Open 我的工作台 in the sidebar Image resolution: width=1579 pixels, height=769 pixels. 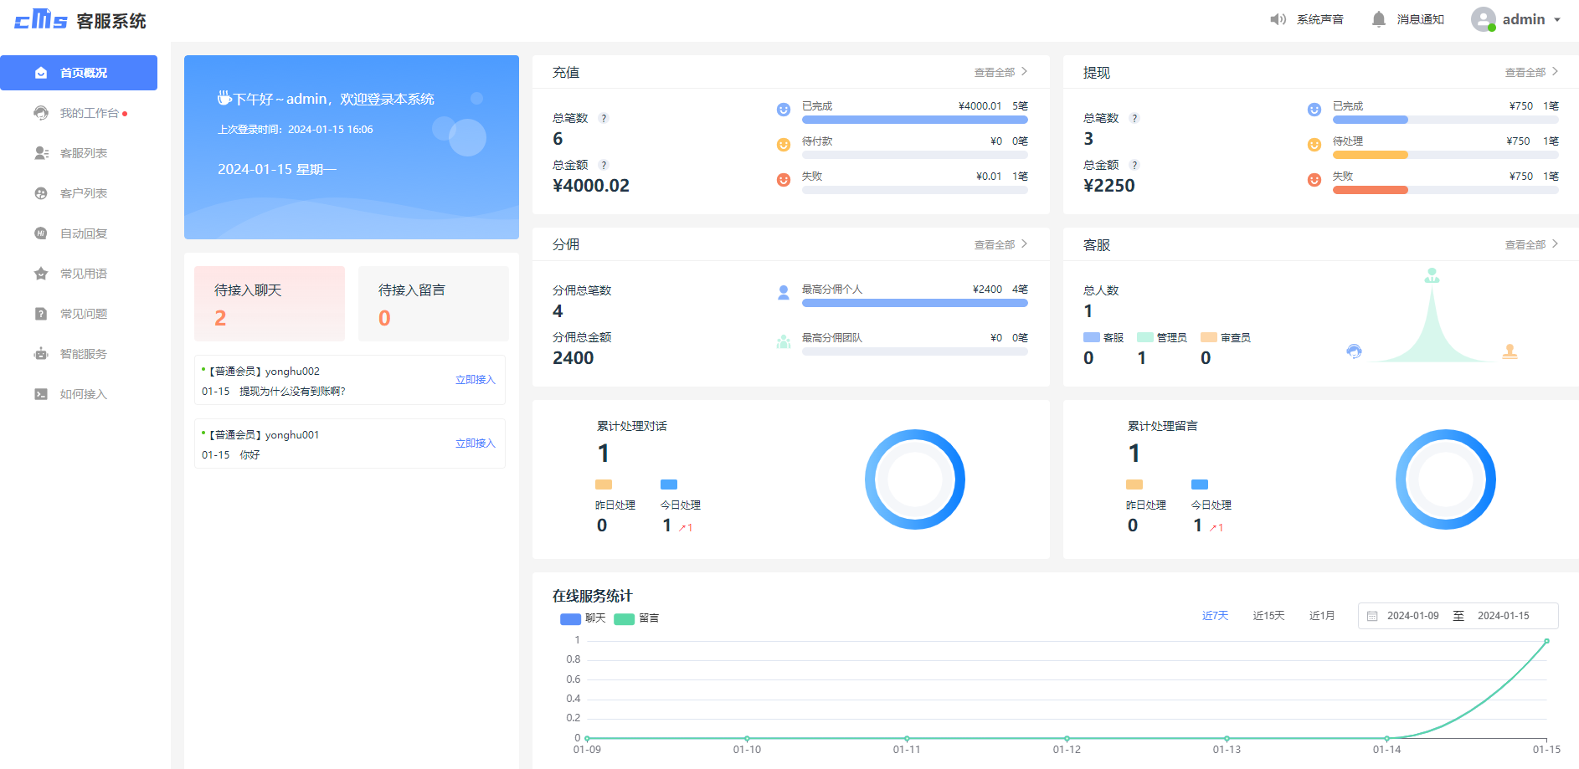(89, 113)
